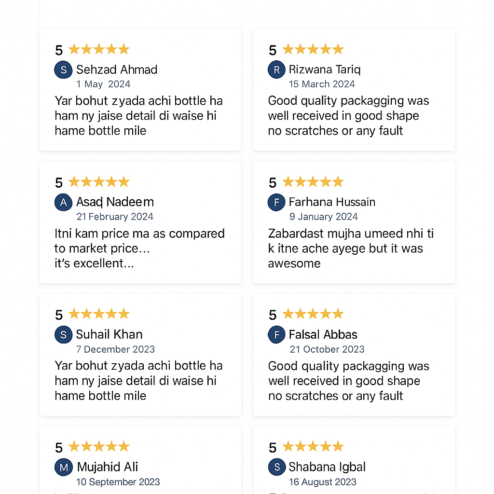Click the "Itni kam price" review text
494x494 pixels.
click(x=139, y=248)
